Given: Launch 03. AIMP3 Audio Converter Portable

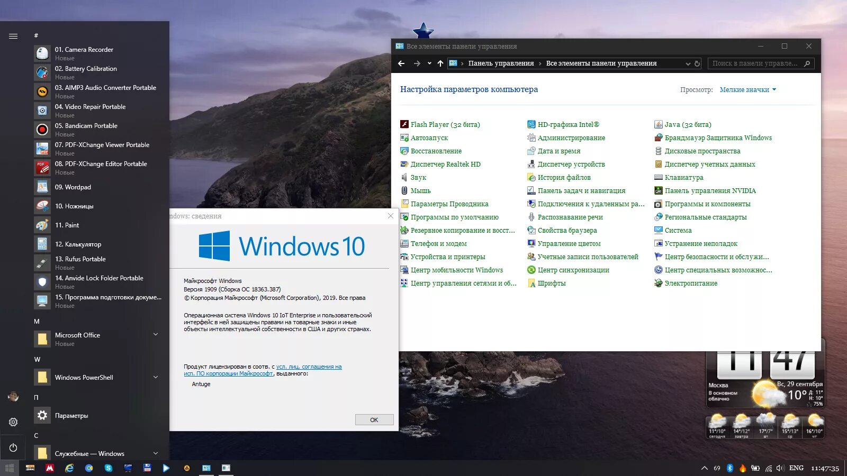Looking at the screenshot, I should 100,91.
